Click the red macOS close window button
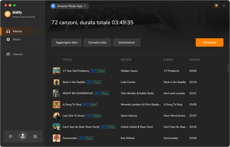 tap(6, 6)
